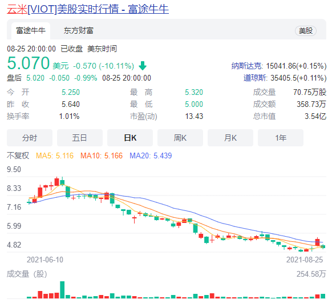Screen dimensions: 332x303
Task: Click the MA20: 5.439 indicator label
Action: (x=151, y=156)
